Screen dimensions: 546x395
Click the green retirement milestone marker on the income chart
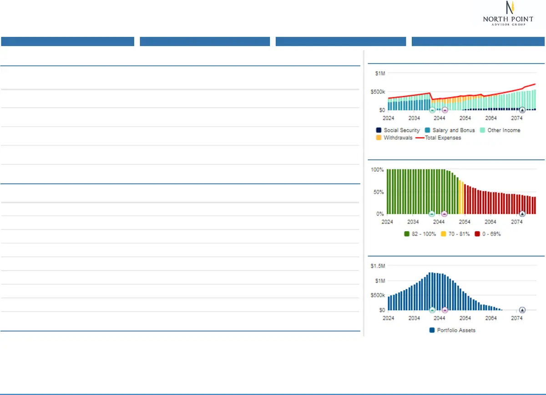(x=432, y=109)
